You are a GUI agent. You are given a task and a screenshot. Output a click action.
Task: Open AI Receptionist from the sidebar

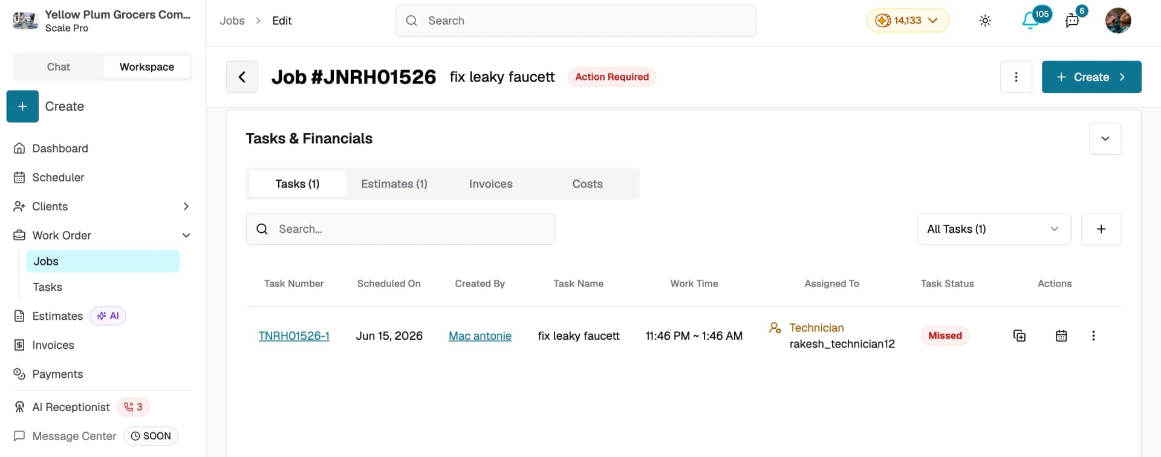(71, 407)
